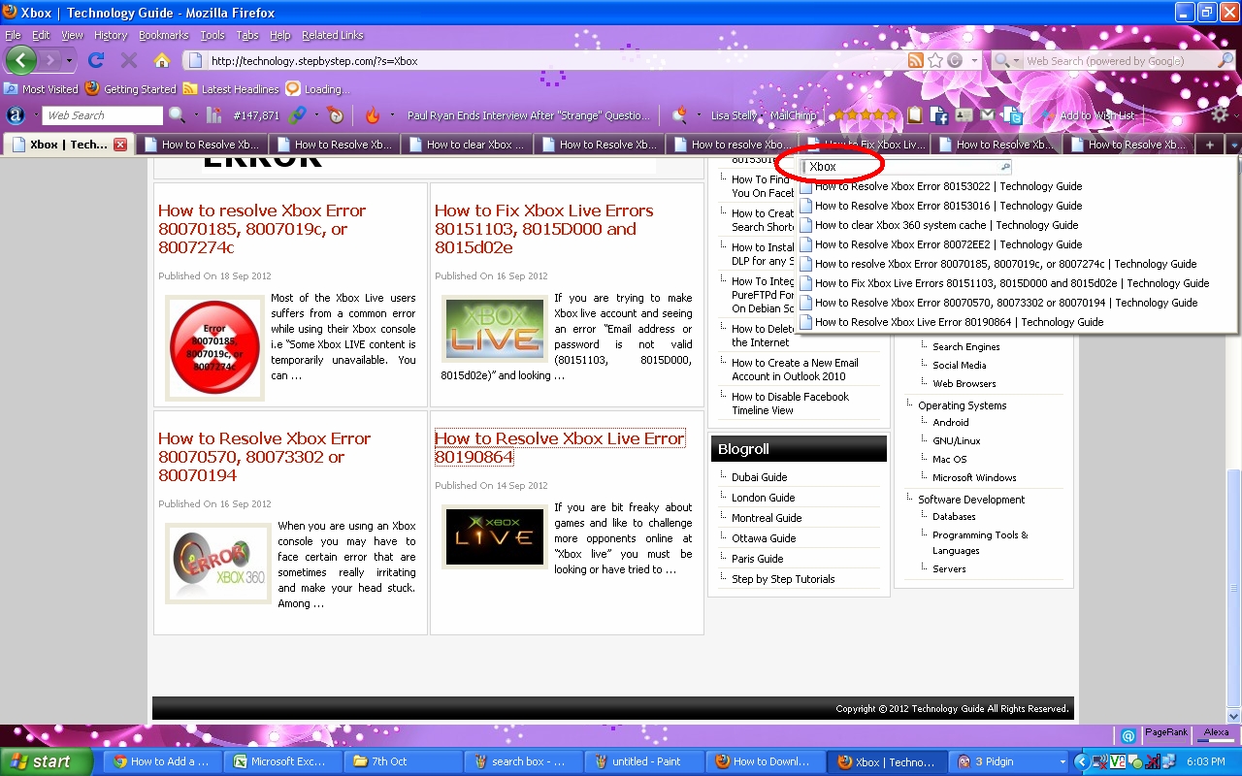The height and width of the screenshot is (776, 1242).
Task: Rate the page using the five-star rating widget
Action: tap(862, 114)
